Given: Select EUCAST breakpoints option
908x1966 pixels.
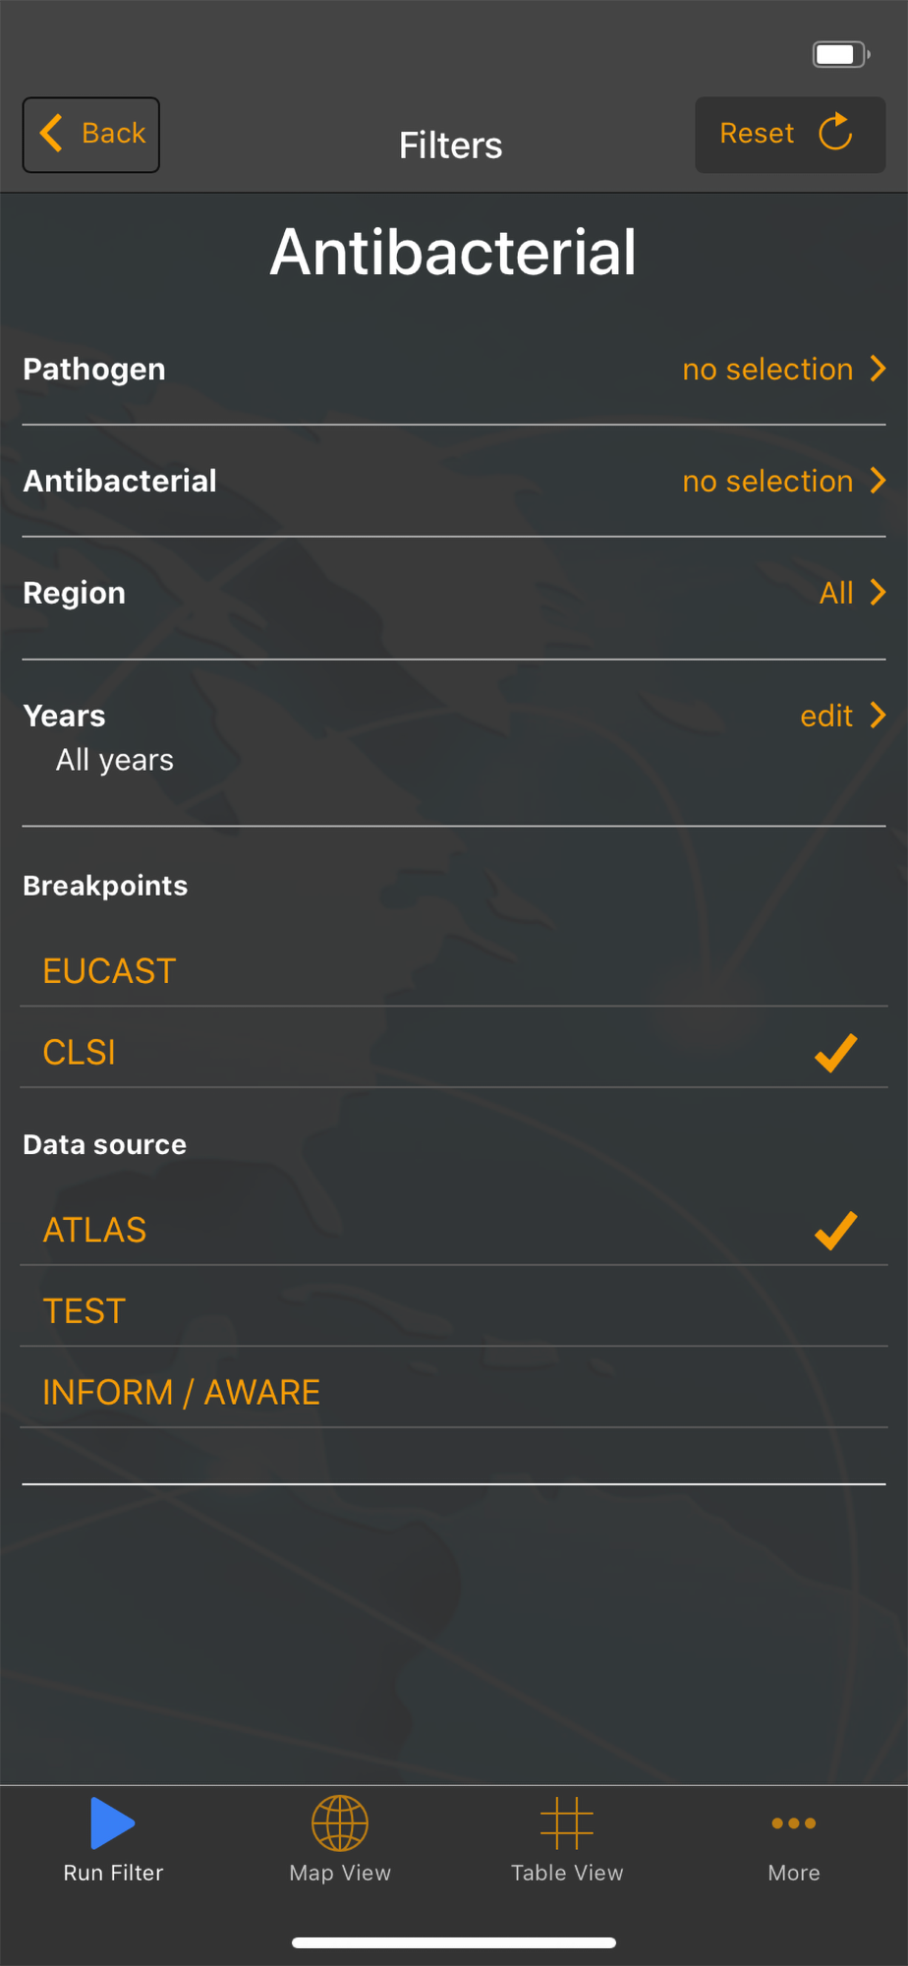Looking at the screenshot, I should [x=454, y=970].
